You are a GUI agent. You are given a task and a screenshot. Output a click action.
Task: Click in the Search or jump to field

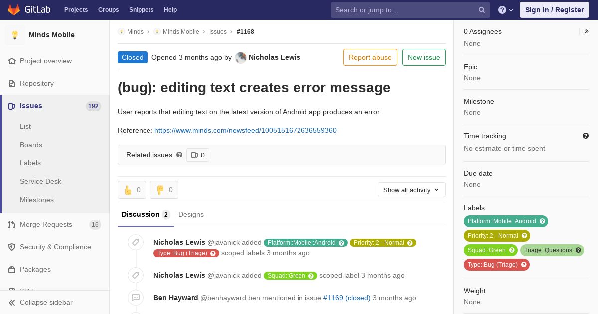point(411,10)
